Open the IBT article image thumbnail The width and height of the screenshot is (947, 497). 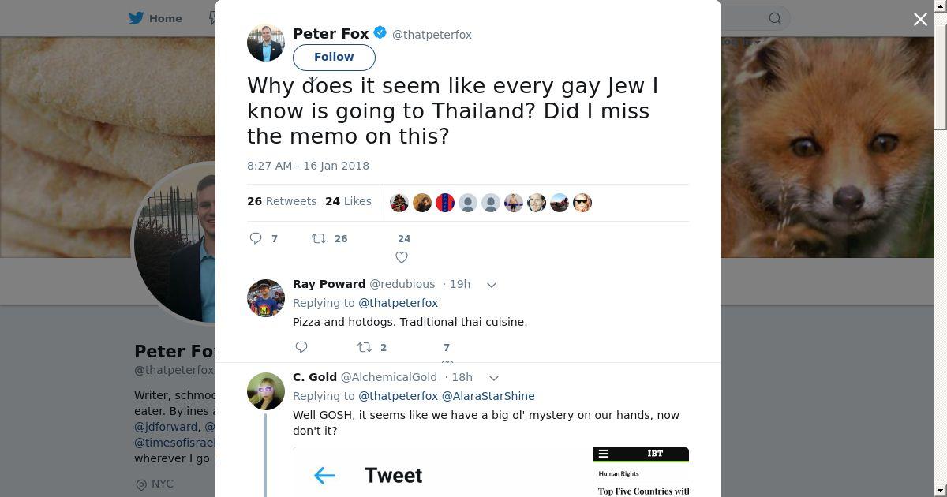click(x=641, y=472)
